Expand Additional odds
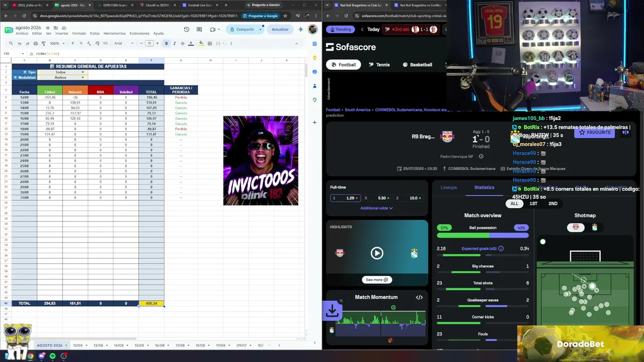644x362 pixels. (x=376, y=208)
